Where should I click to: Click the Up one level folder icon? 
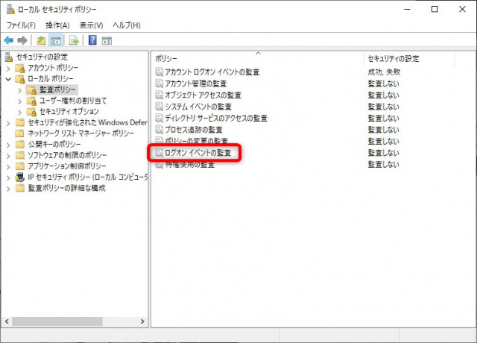41,40
